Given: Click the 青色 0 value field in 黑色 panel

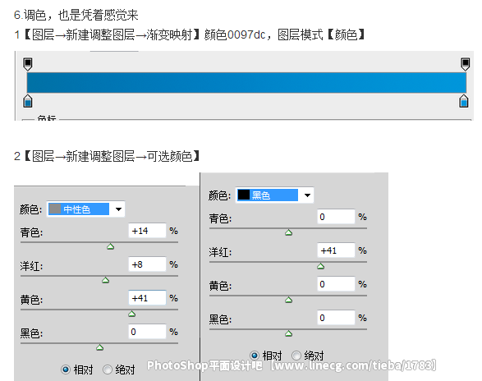Looking at the screenshot, I should (x=336, y=217).
